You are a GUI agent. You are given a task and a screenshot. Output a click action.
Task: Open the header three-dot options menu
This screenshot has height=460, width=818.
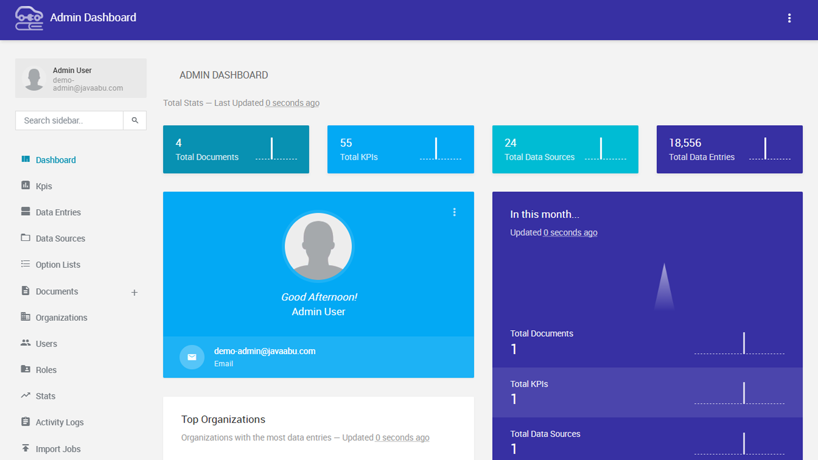coord(789,18)
